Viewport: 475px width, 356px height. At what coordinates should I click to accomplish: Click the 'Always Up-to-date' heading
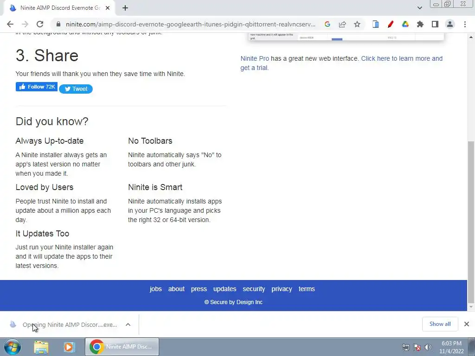49,141
